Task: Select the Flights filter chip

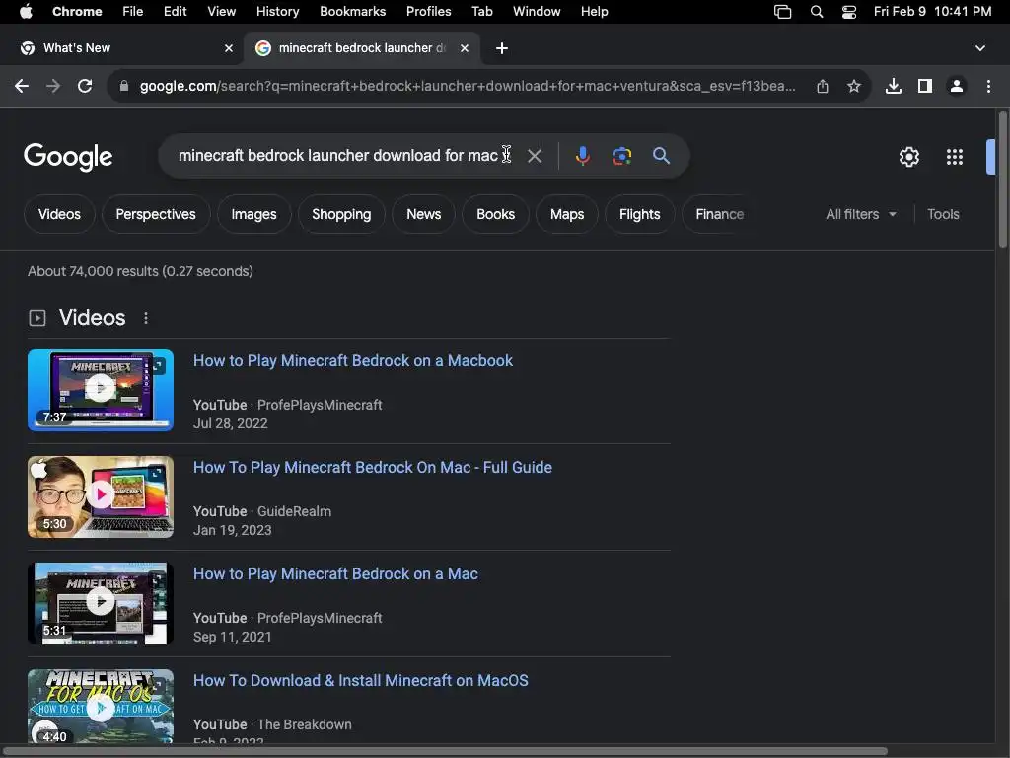Action: [x=639, y=214]
